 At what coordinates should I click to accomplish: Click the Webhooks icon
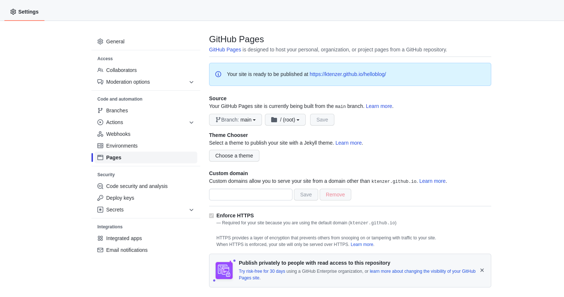[100, 134]
